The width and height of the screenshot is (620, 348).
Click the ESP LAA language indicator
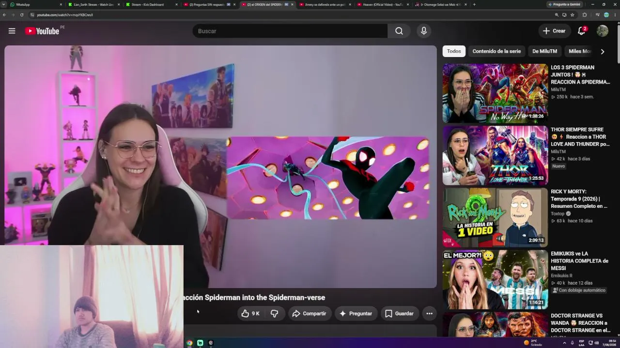click(x=582, y=343)
